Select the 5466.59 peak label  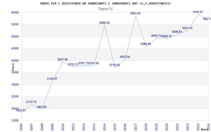coord(104,23)
